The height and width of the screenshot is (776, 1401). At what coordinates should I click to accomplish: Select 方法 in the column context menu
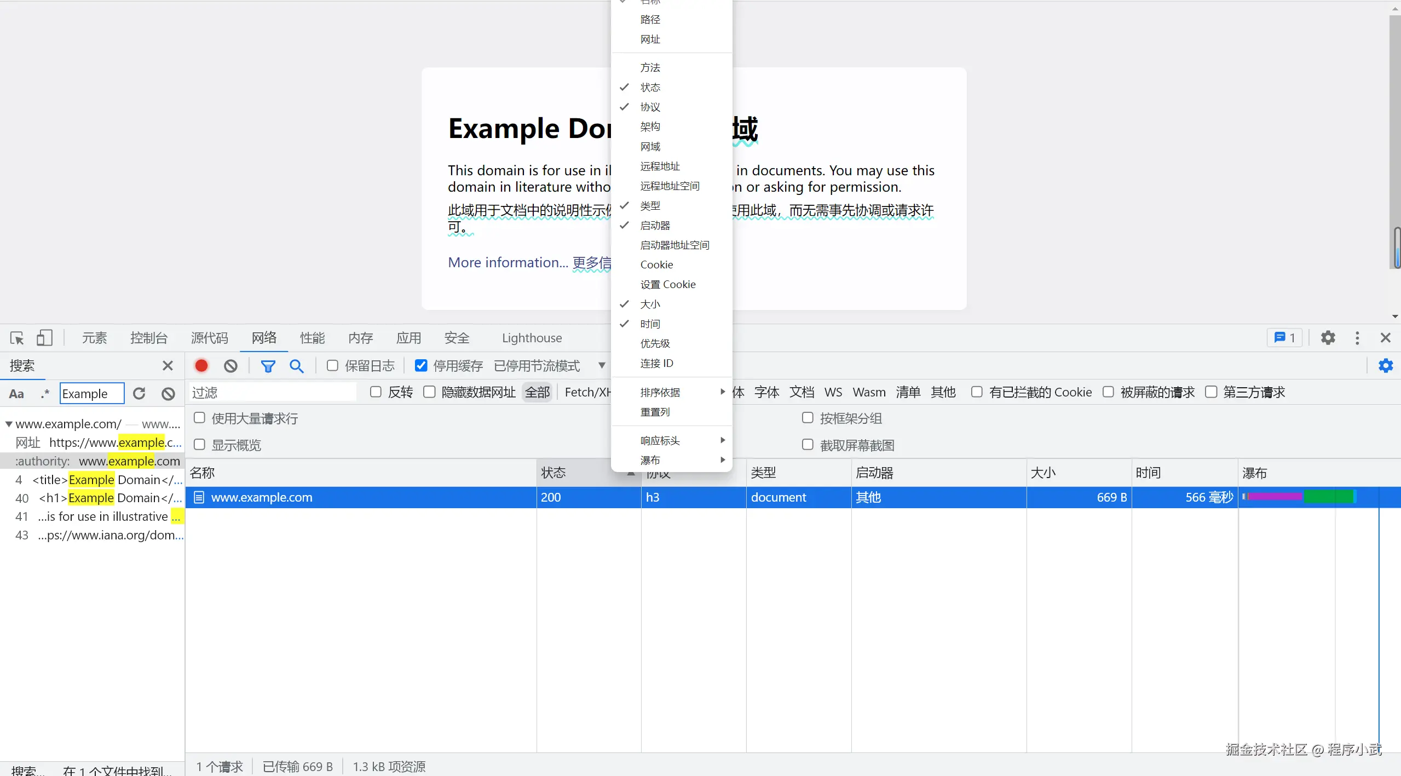point(650,67)
